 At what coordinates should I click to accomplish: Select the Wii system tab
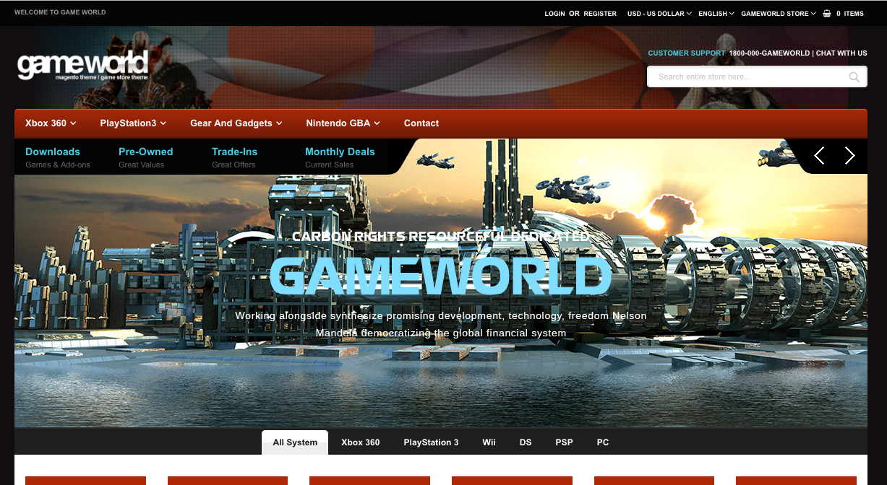pos(489,442)
